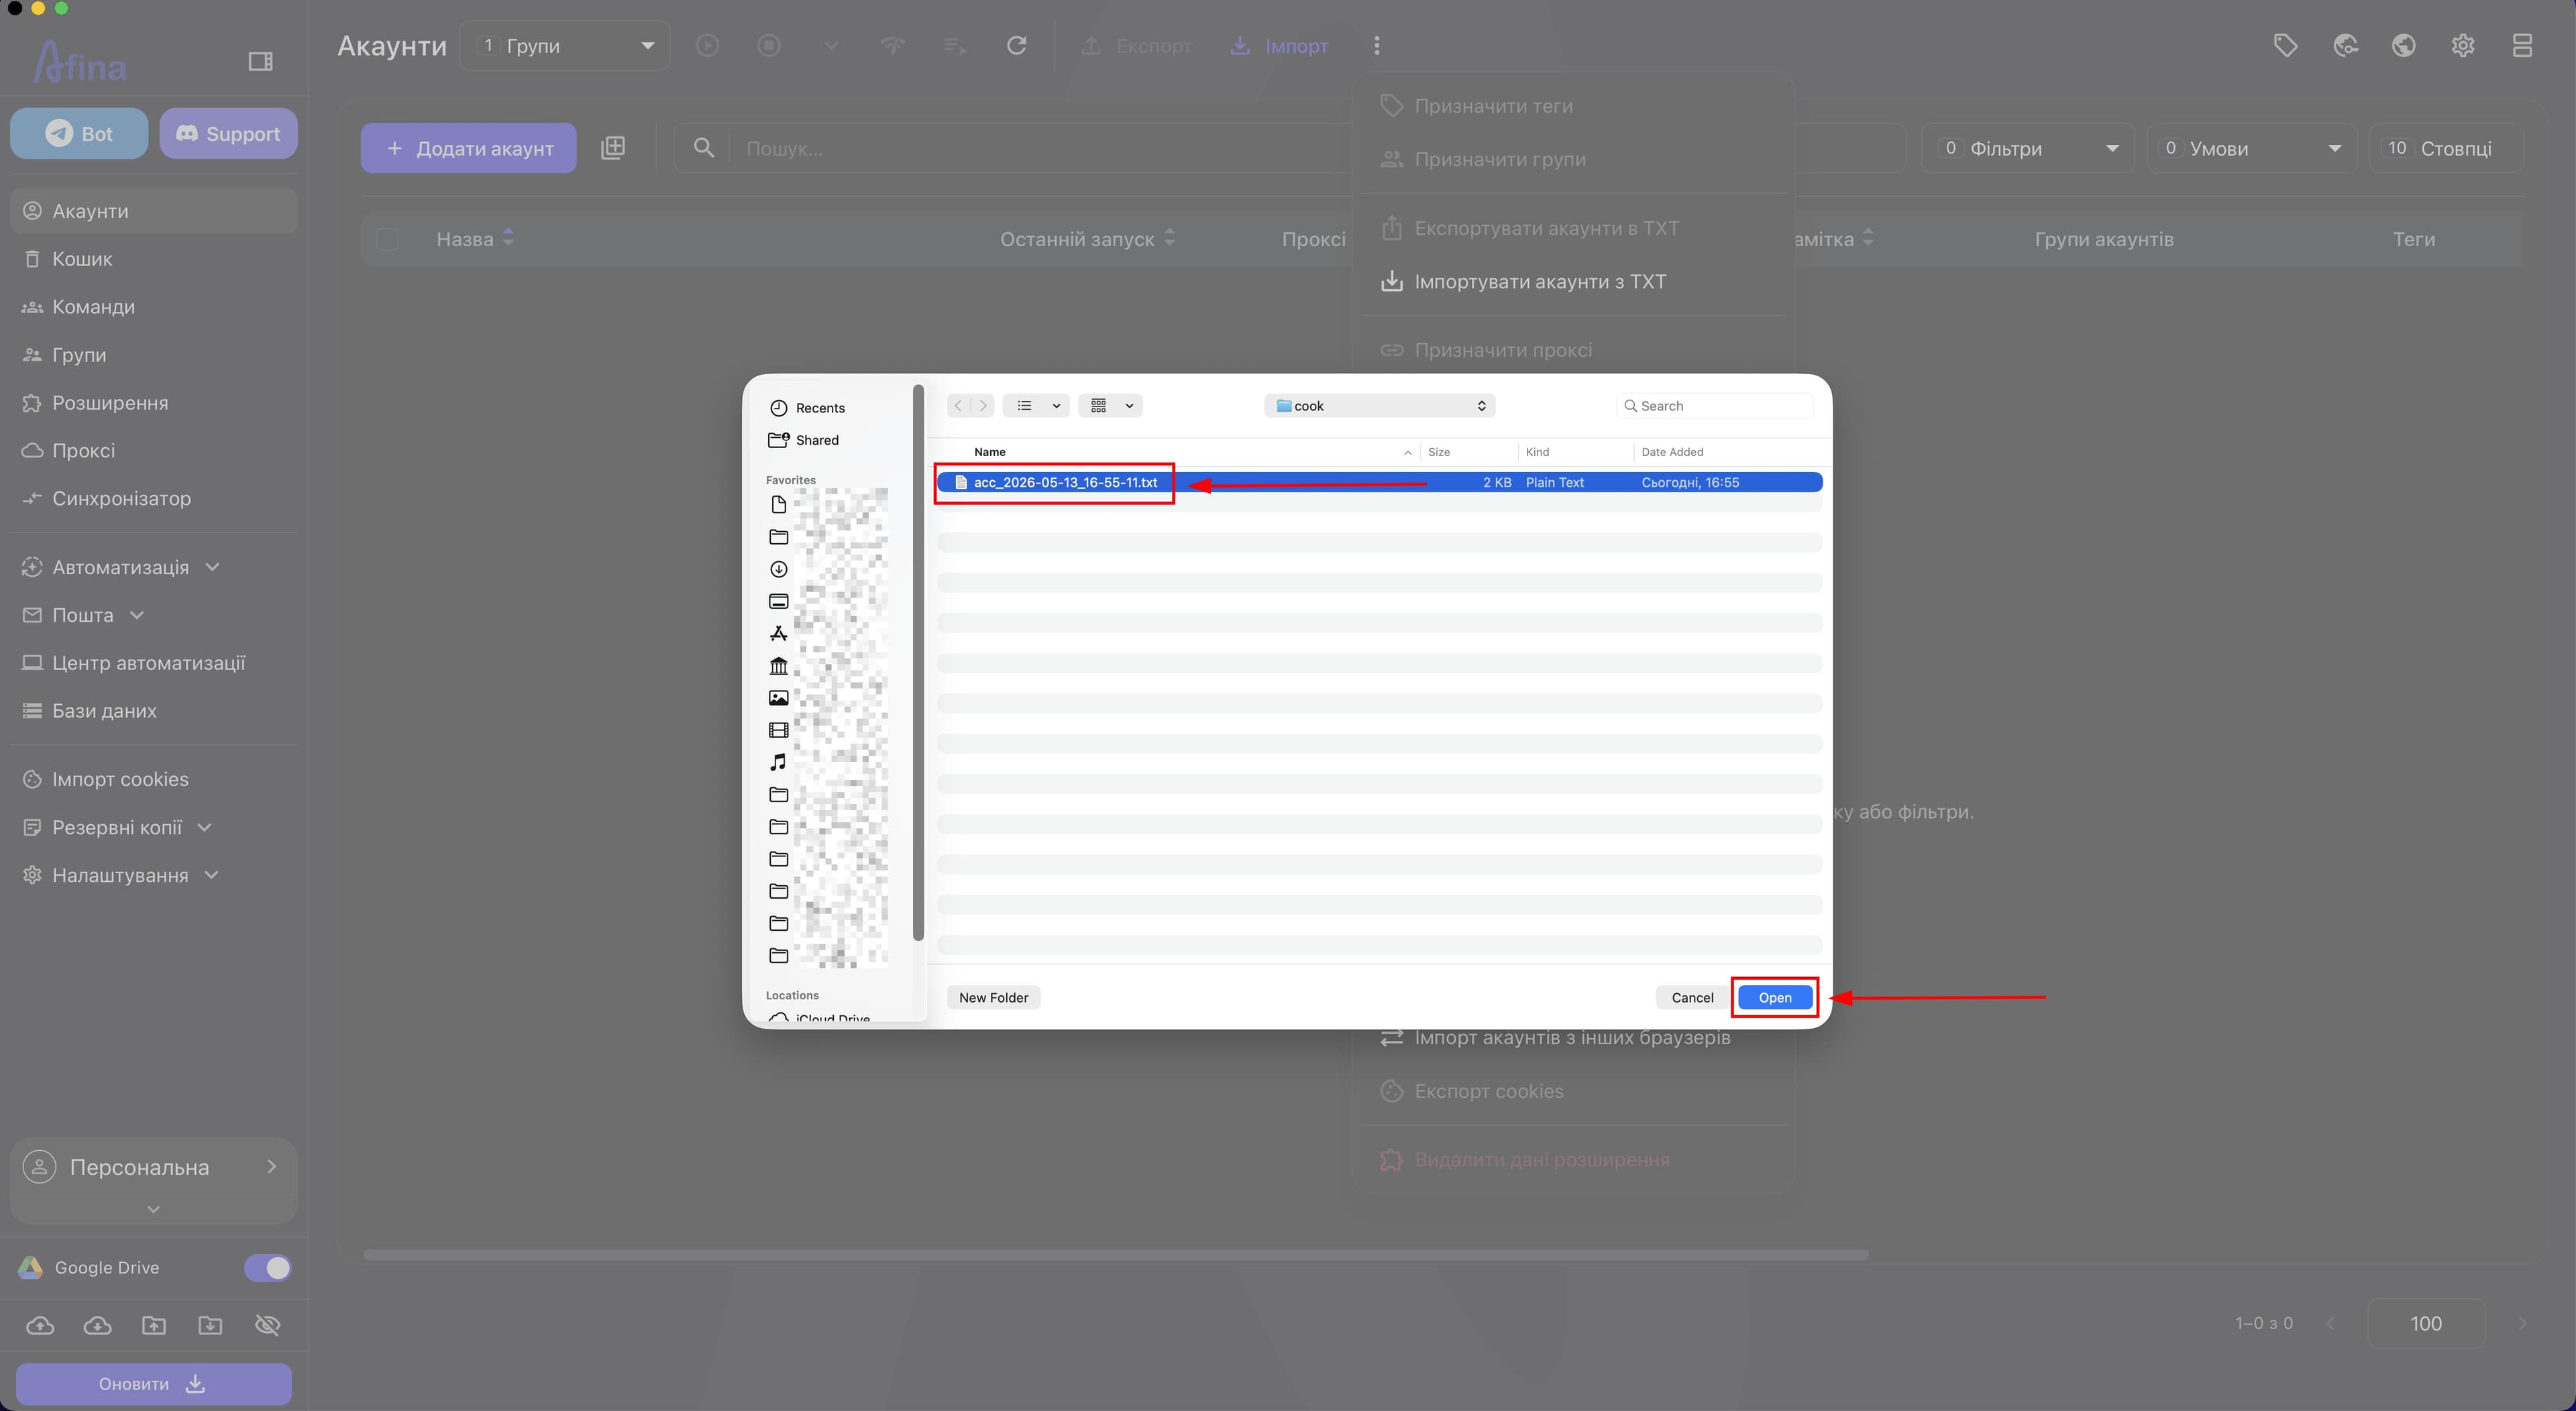Click the Search field in file dialog
2576x1411 pixels.
point(1714,406)
